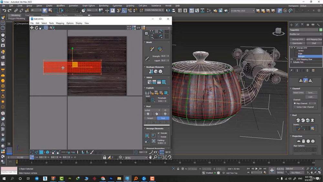Toggle the Auto Key button

coord(280,169)
